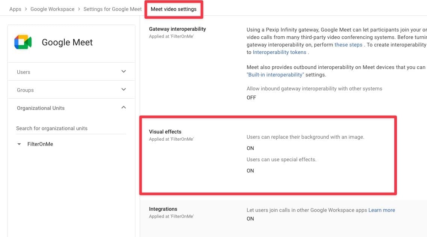
Task: Click 'Applied at FilterOnMe' under Integrations
Action: 171,216
